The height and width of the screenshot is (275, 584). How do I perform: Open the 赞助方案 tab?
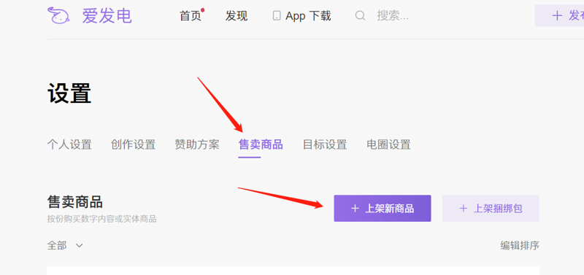pyautogui.click(x=197, y=144)
